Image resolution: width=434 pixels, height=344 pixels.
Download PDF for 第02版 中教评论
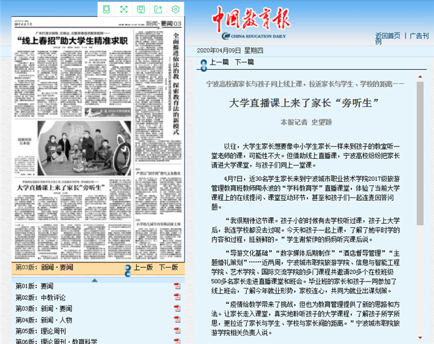178,297
